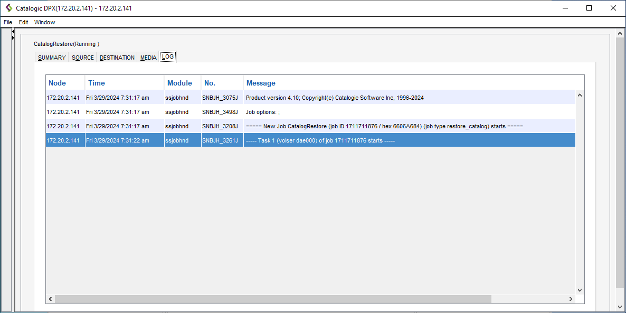626x313 pixels.
Task: Click the log's horizontal scrollbar thumb
Action: (272, 299)
